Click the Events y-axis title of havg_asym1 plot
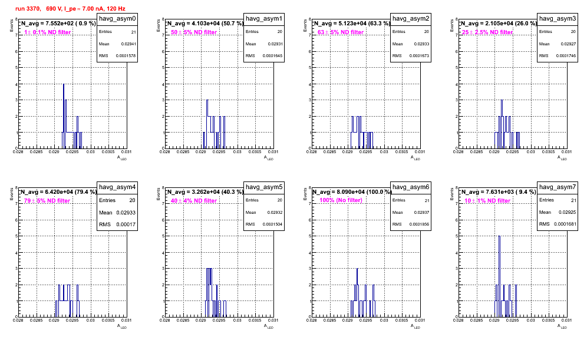Screen dimensions: 587x337 (x=159, y=25)
